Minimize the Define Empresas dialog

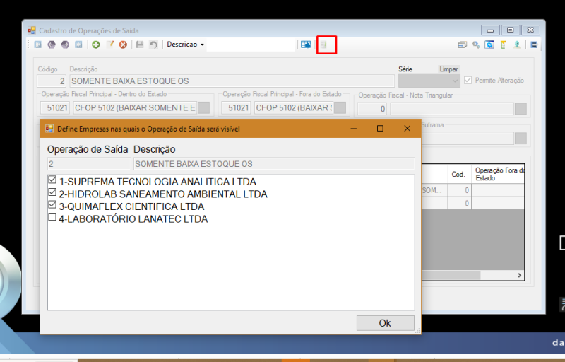(x=354, y=129)
